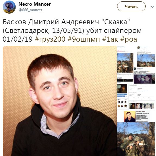Open the #роа hashtag
Screen dimensions: 156x156
(129, 39)
